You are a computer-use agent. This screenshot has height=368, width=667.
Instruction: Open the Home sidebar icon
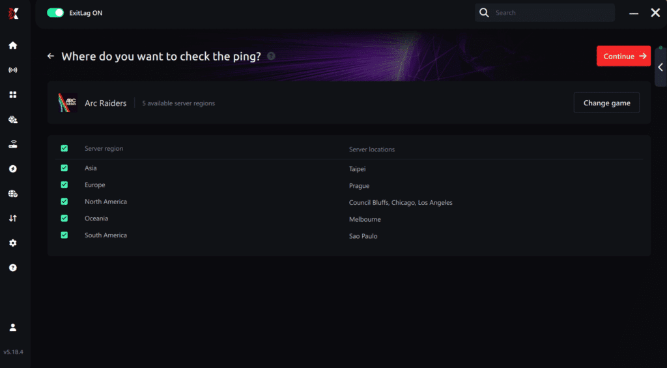[x=13, y=46]
